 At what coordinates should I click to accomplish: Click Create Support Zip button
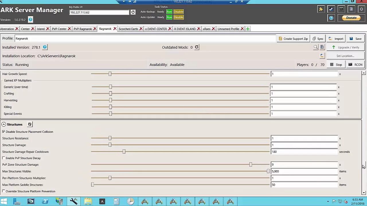[x=293, y=39]
